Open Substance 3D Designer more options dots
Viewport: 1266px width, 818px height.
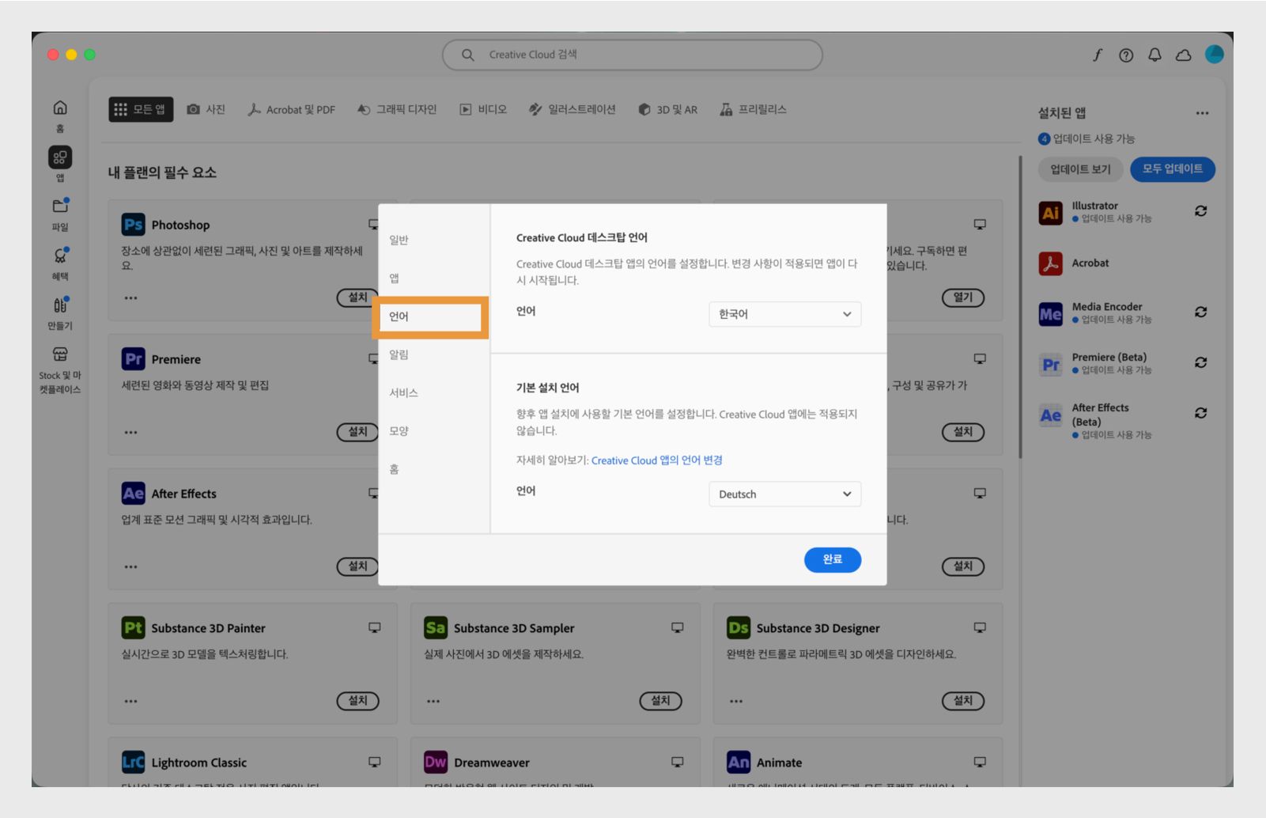coord(736,702)
